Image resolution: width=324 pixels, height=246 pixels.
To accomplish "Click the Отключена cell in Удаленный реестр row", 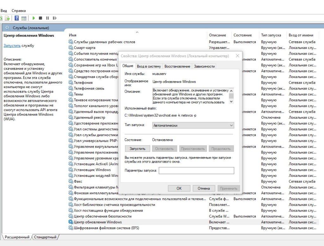I will [271, 117].
